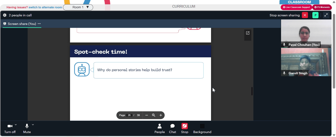Image resolution: width=336 pixels, height=137 pixels.
Task: Edit the page number field 26
Action: [x=129, y=115]
